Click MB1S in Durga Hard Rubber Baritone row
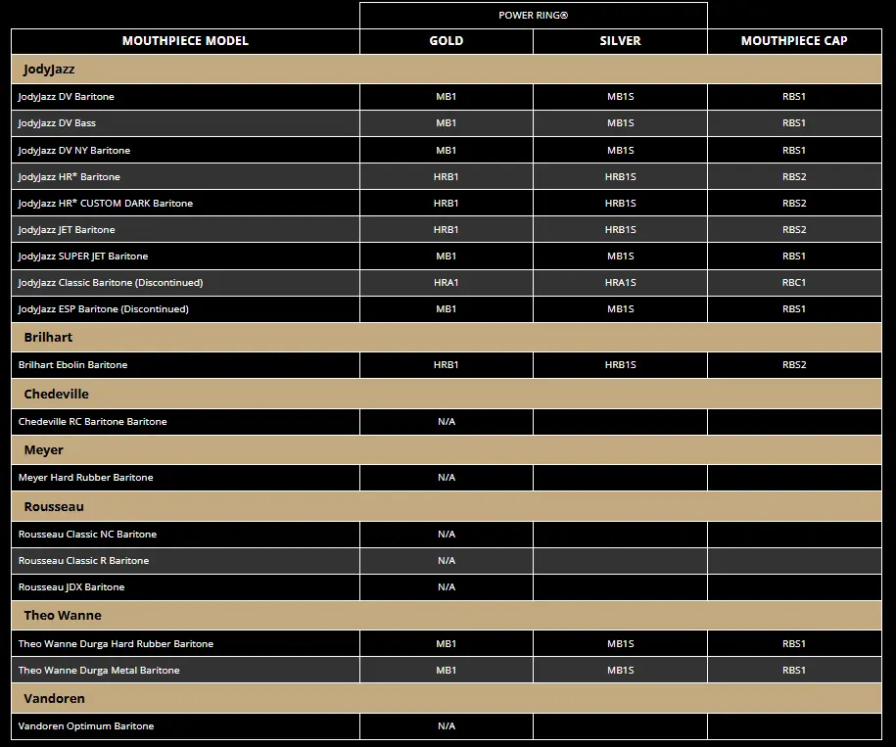Image resolution: width=896 pixels, height=747 pixels. pyautogui.click(x=620, y=643)
